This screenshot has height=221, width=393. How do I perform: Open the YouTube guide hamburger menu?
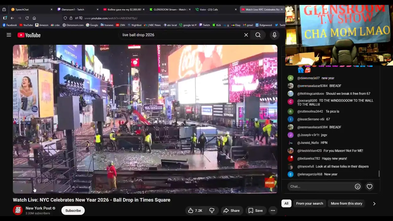pyautogui.click(x=9, y=35)
